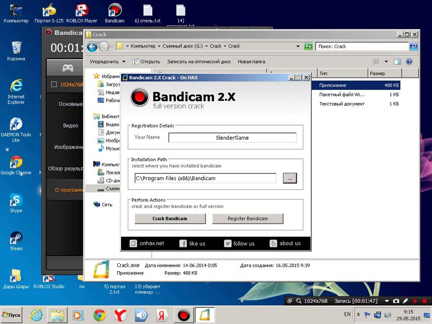Select the Текстовый документ row

[356, 104]
